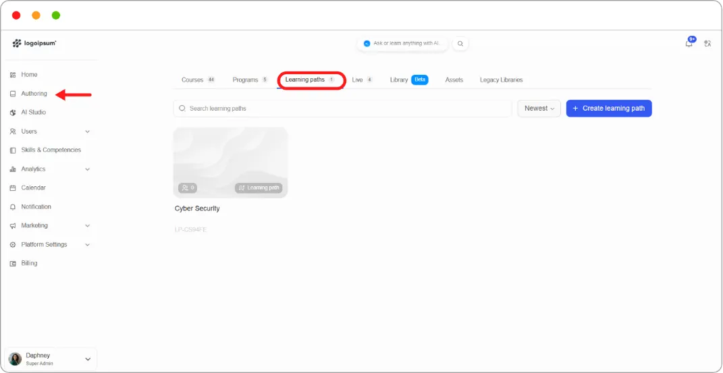Click the logoipsum logo
This screenshot has width=723, height=373.
(34, 43)
